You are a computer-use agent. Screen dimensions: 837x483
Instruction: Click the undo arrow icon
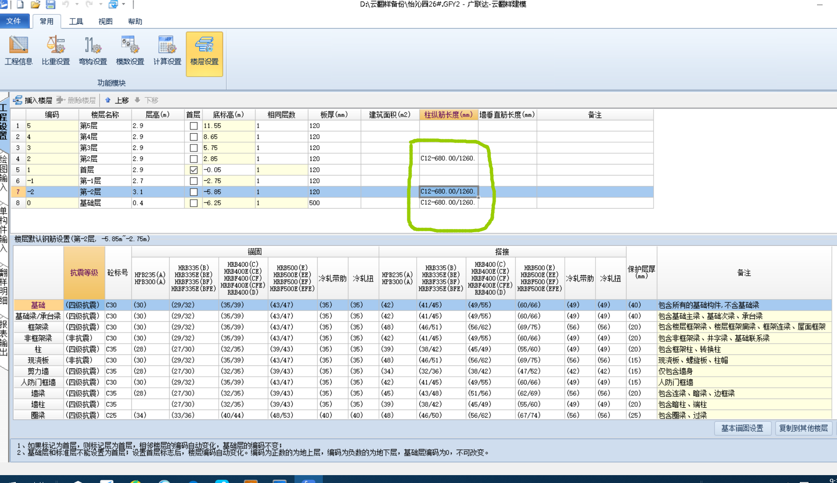65,5
